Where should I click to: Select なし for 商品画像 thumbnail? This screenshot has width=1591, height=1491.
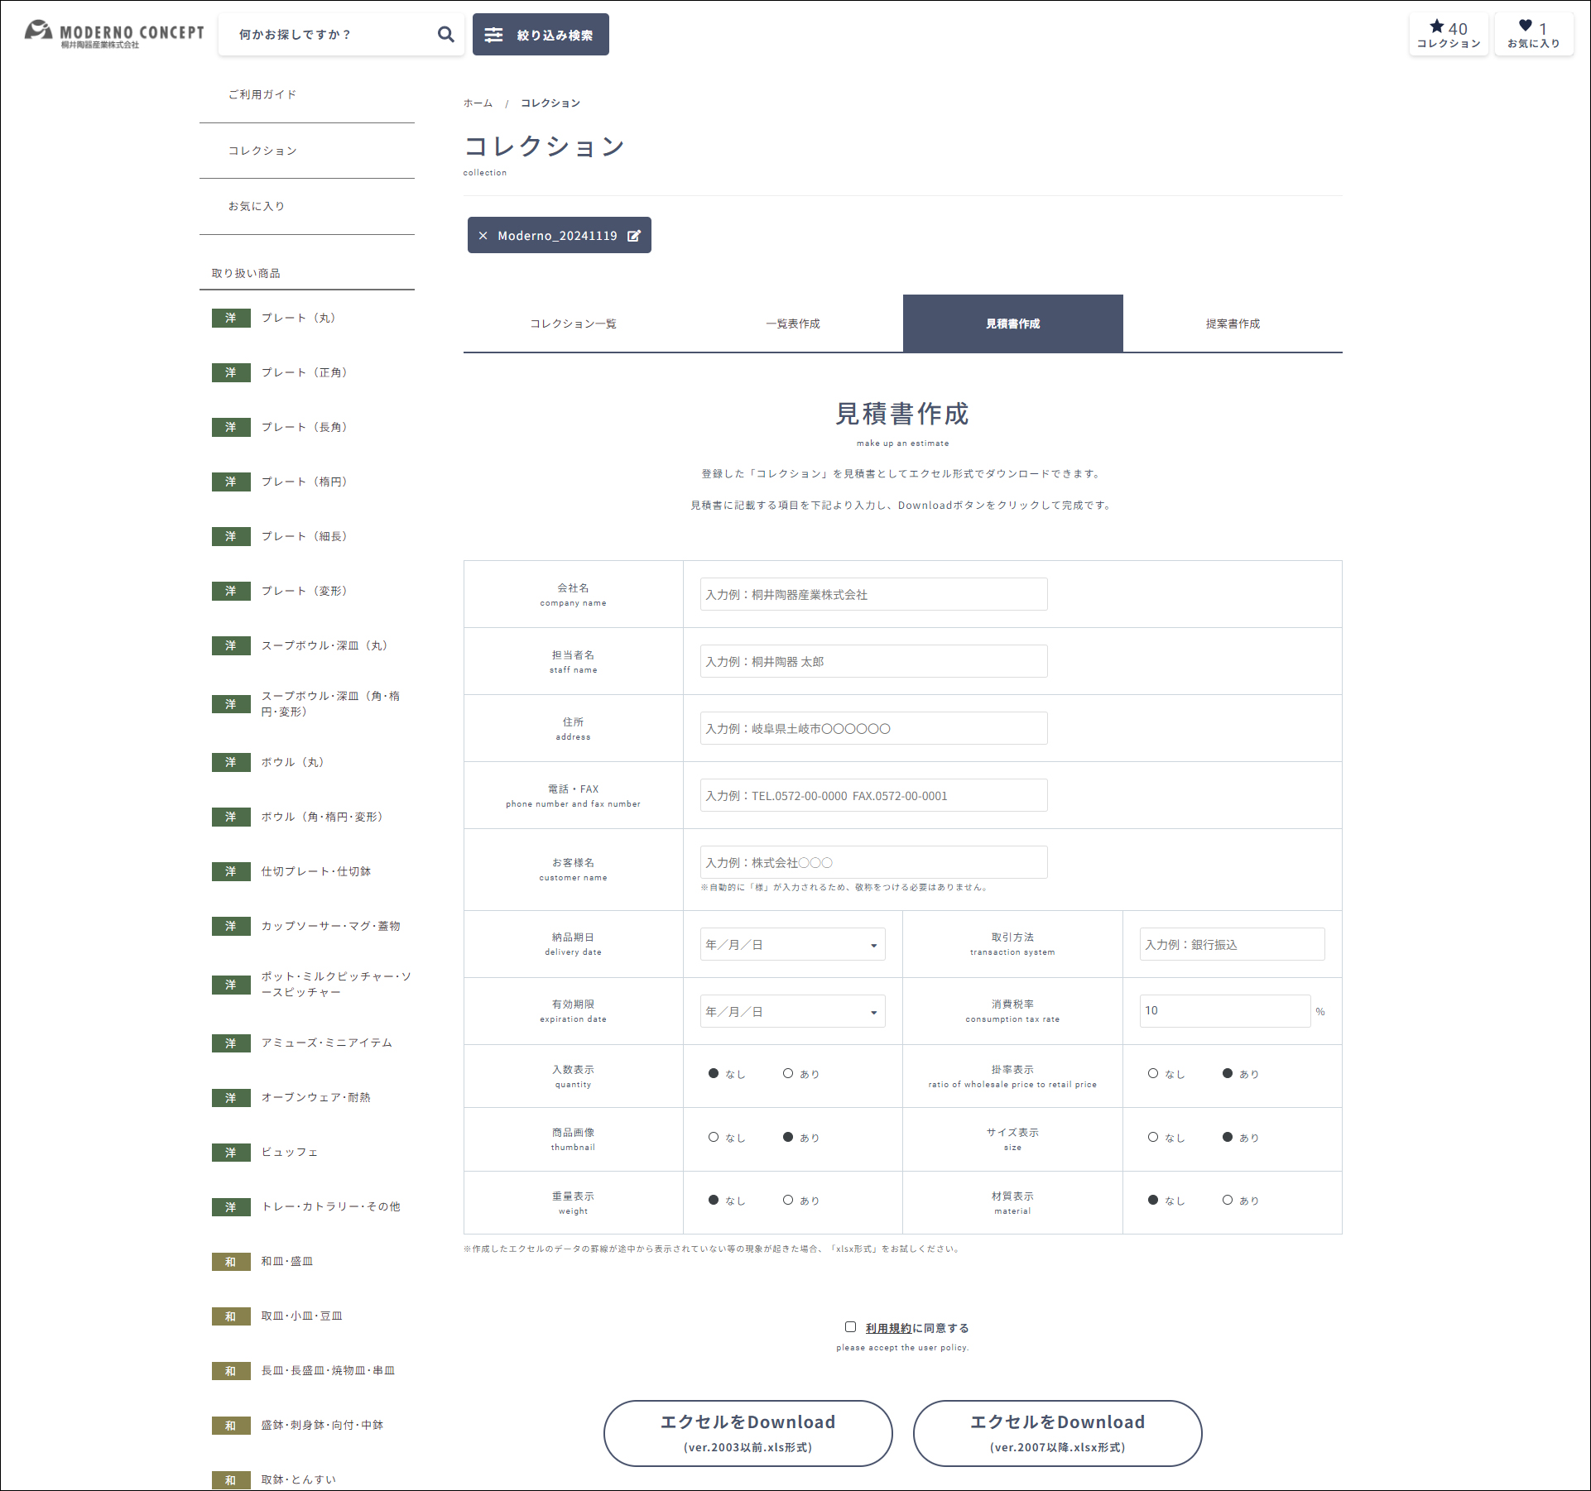click(714, 1137)
